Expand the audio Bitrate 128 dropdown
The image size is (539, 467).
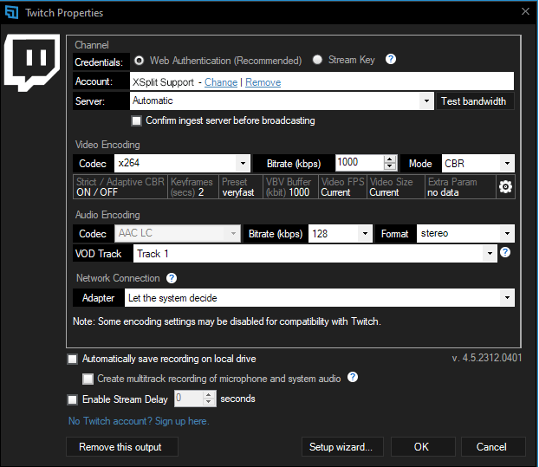pos(341,234)
